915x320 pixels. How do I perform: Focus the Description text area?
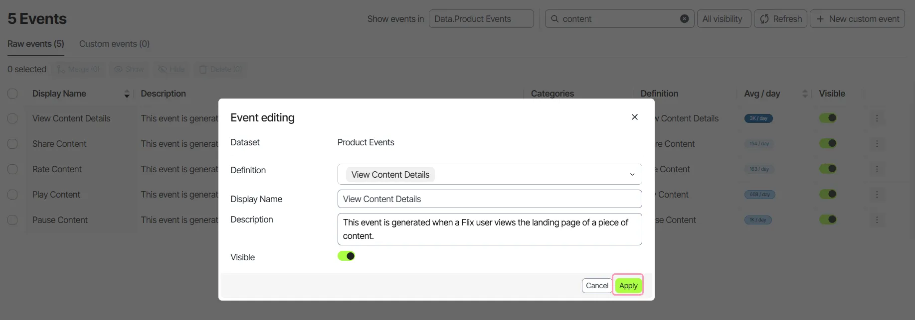(490, 229)
